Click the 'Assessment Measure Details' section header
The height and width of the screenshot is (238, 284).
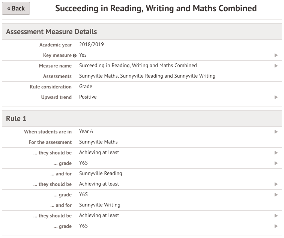pos(51,32)
